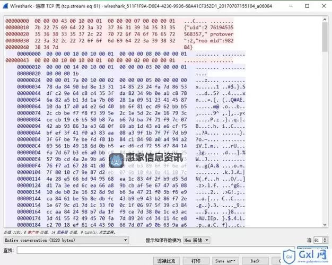
Task: Minimize the Wireshark stream window
Action: [291, 6]
